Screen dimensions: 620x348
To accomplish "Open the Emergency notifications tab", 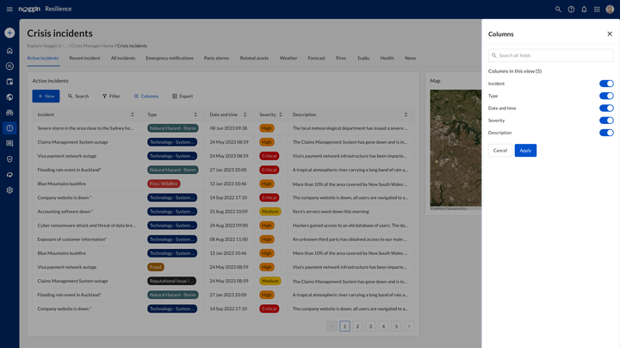I will point(170,58).
